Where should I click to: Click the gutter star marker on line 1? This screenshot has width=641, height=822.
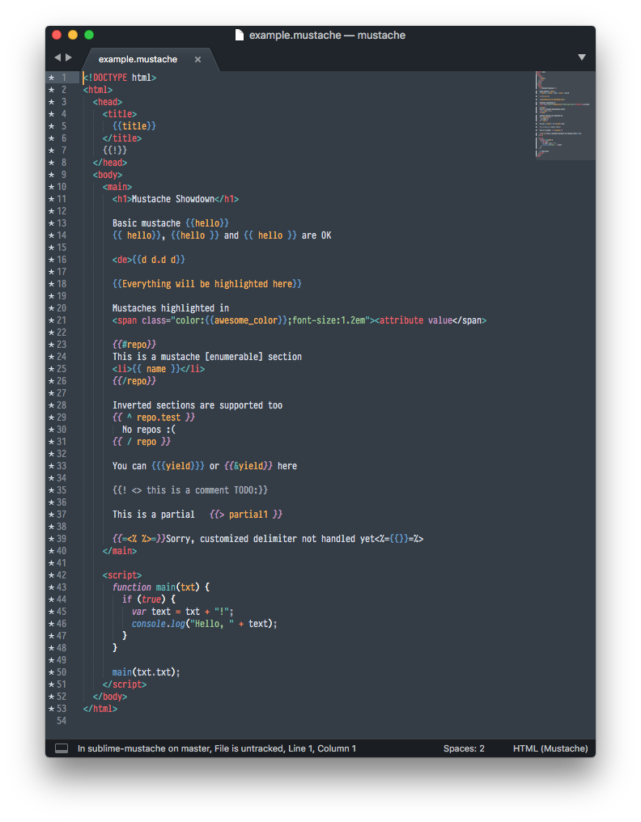point(52,78)
